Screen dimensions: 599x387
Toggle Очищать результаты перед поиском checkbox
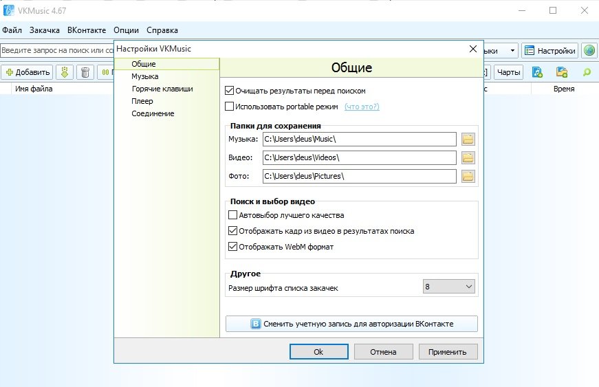(x=229, y=91)
